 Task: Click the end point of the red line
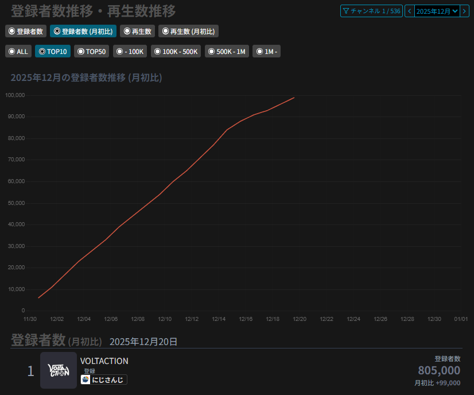294,98
